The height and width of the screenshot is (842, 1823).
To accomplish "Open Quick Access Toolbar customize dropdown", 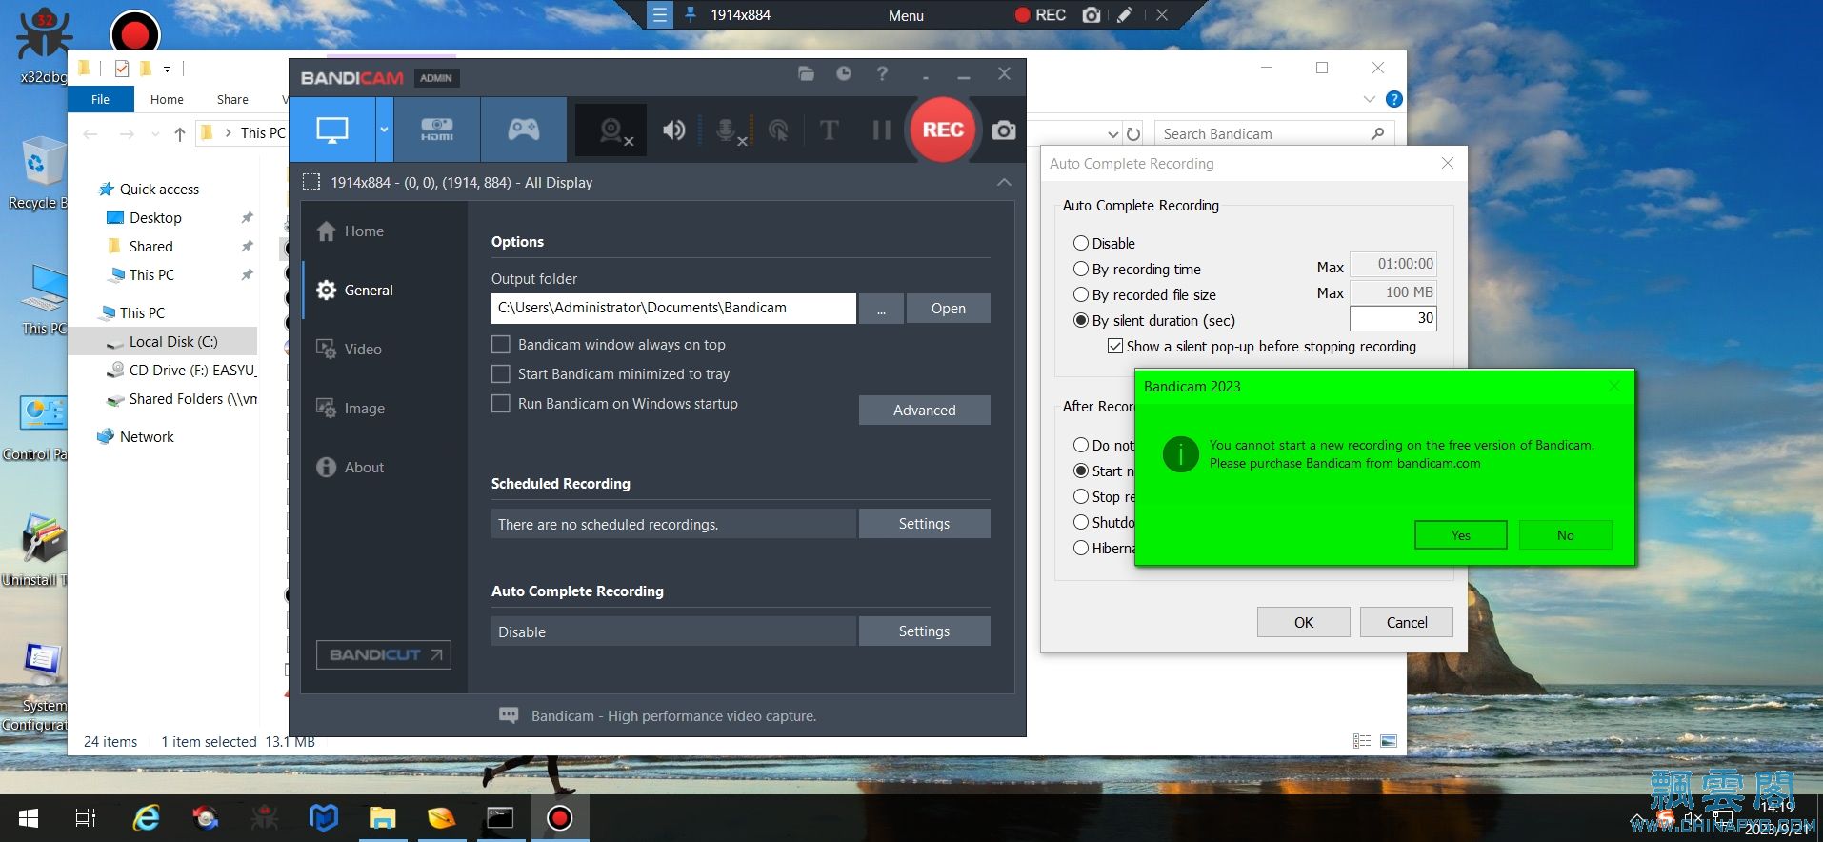I will (167, 69).
